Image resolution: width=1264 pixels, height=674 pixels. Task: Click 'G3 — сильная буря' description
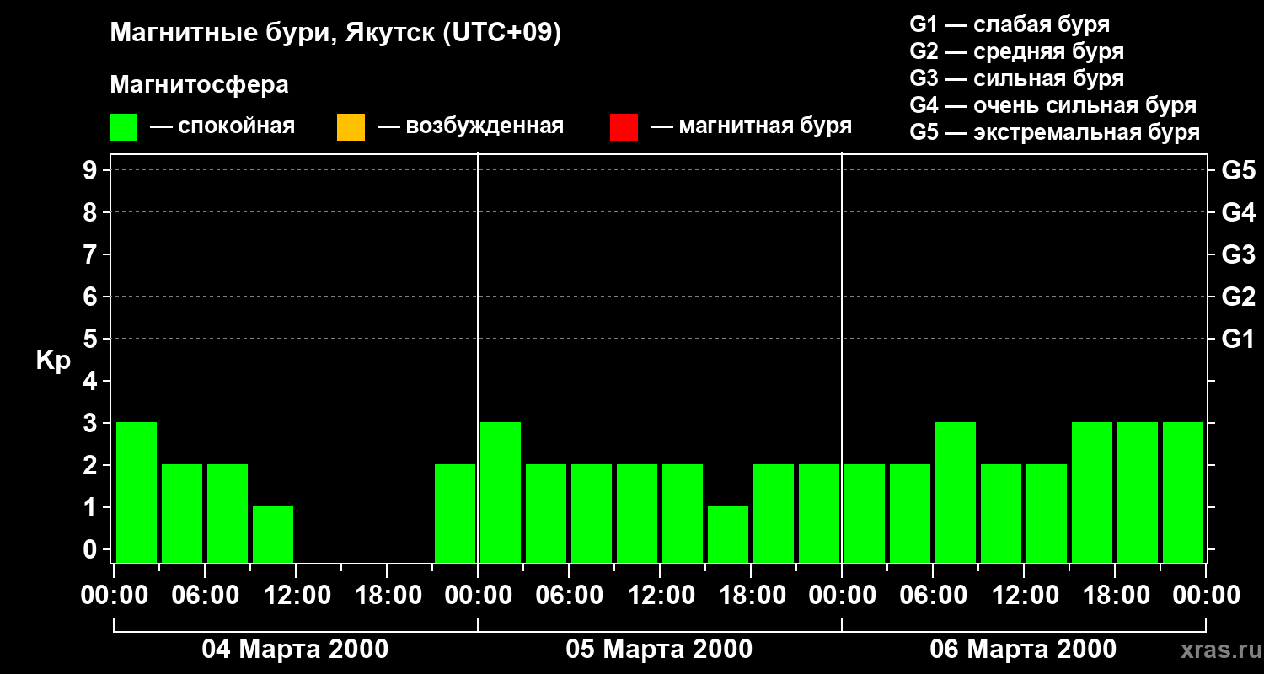coord(1016,78)
